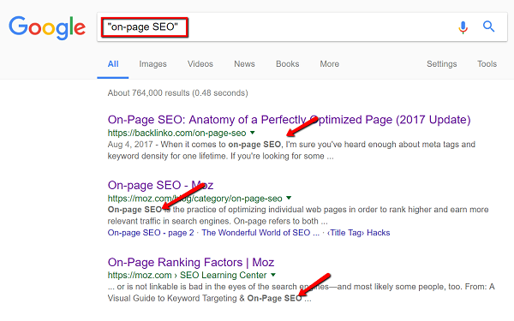This screenshot has width=514, height=321.
Task: Click the moz.com blog category URL
Action: coord(195,199)
